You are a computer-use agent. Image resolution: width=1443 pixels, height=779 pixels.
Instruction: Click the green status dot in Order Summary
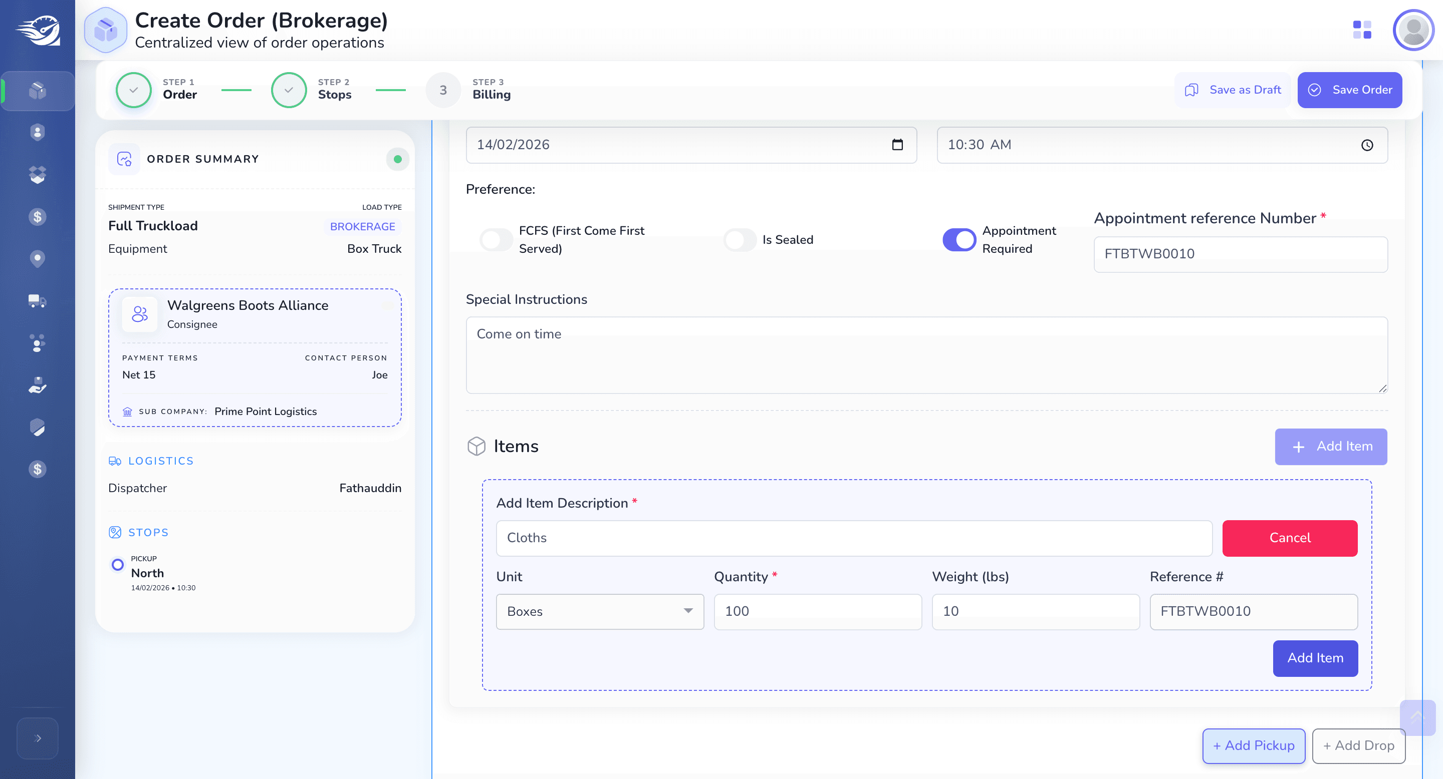coord(398,160)
